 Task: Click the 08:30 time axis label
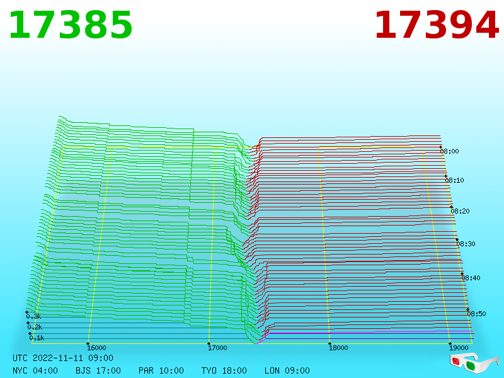pyautogui.click(x=466, y=244)
